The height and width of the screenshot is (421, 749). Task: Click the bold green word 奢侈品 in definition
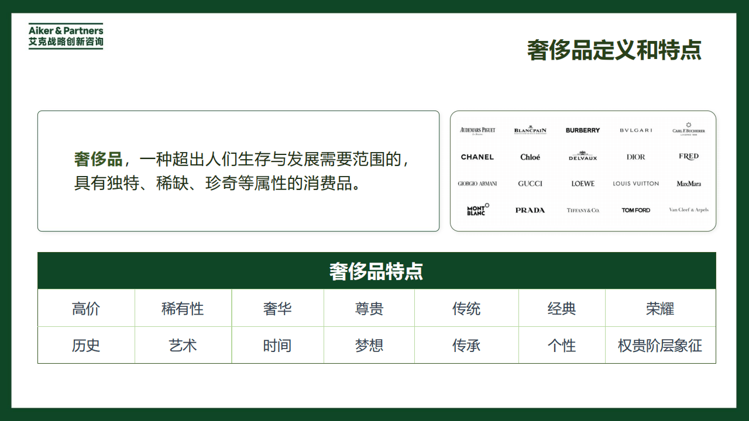(x=98, y=158)
